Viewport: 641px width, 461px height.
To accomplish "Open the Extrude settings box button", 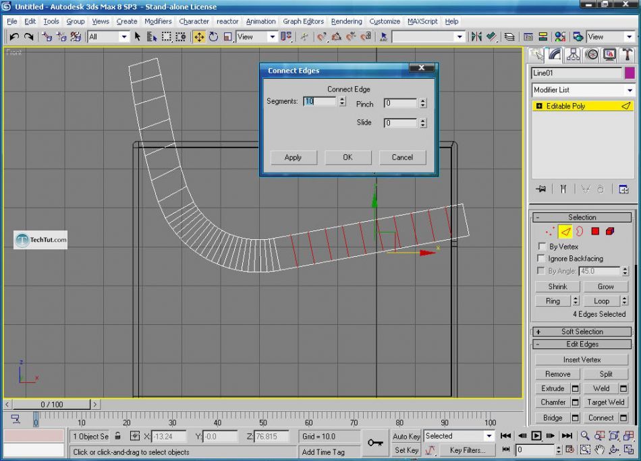I will (x=575, y=388).
